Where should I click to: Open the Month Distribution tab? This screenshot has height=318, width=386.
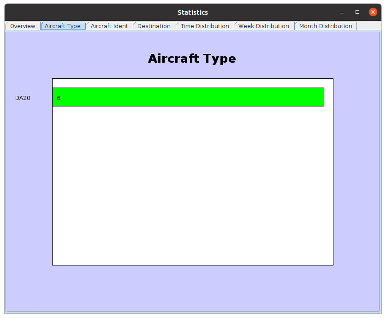(326, 26)
